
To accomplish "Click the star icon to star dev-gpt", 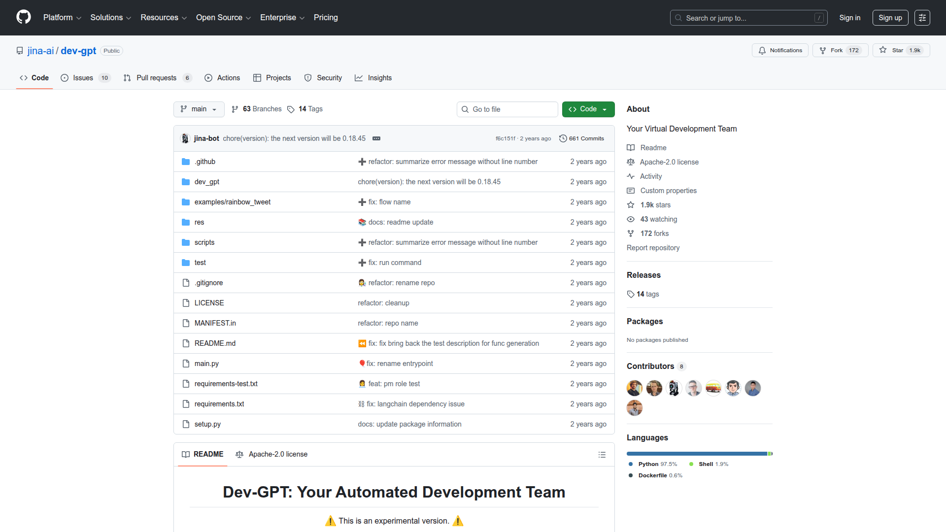I will (x=883, y=50).
